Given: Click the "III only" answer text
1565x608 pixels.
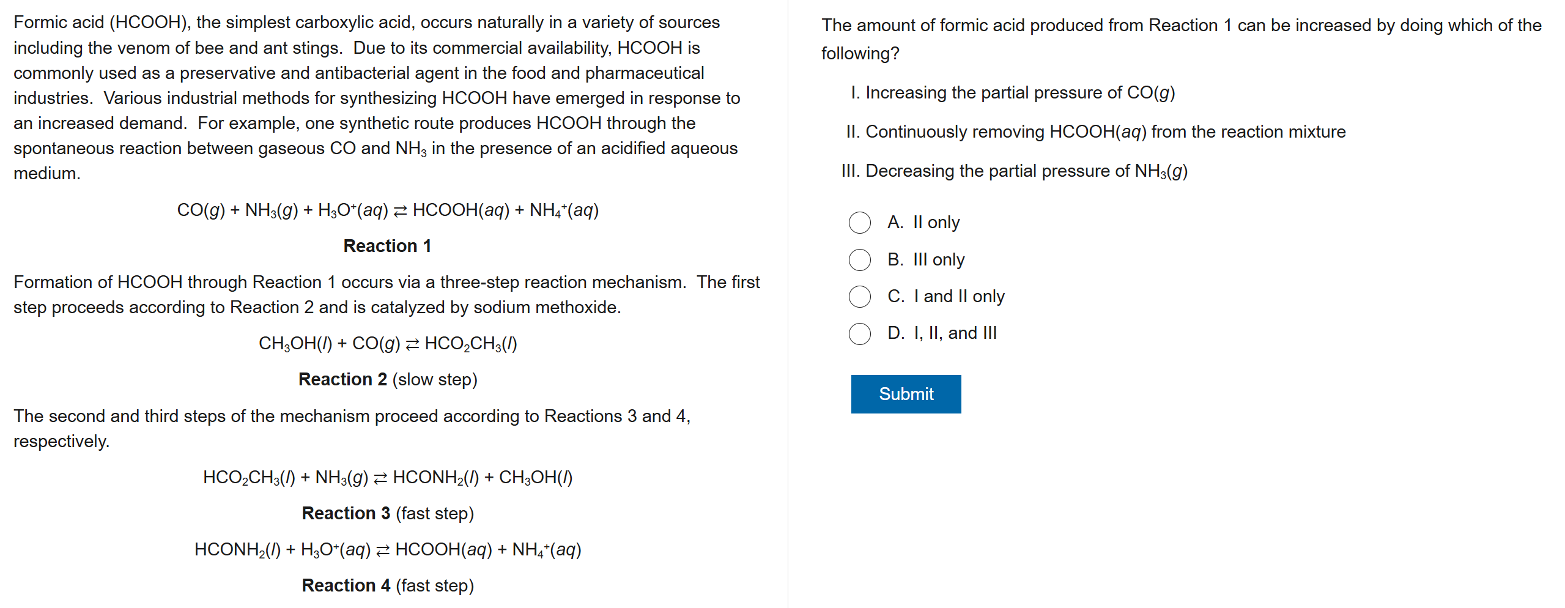Looking at the screenshot, I should pyautogui.click(x=938, y=260).
